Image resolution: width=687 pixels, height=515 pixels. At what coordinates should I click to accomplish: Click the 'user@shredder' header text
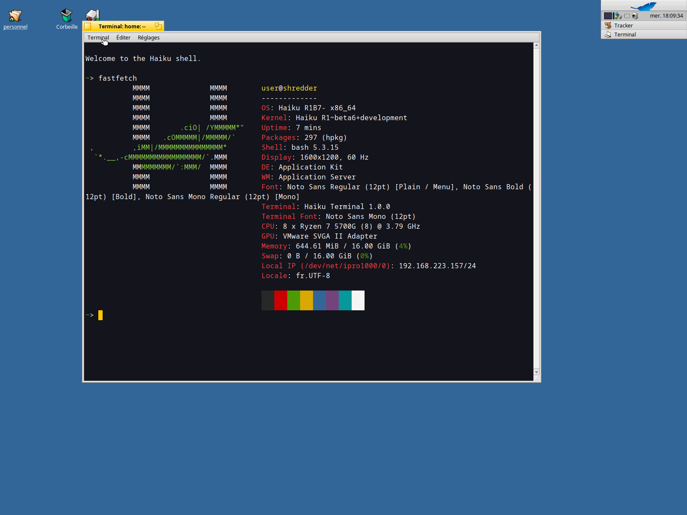click(x=289, y=88)
